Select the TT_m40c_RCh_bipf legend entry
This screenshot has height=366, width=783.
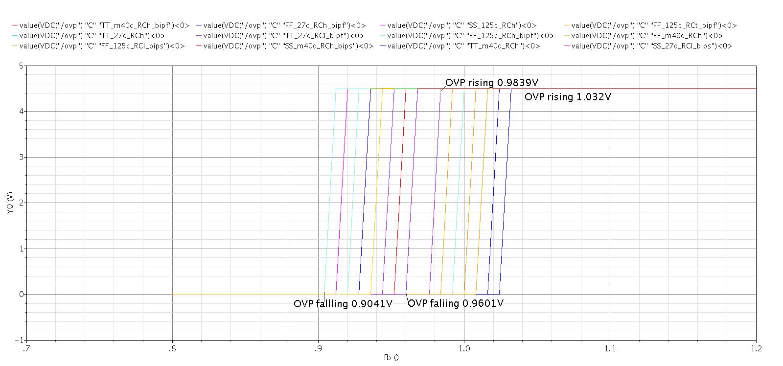(x=101, y=25)
